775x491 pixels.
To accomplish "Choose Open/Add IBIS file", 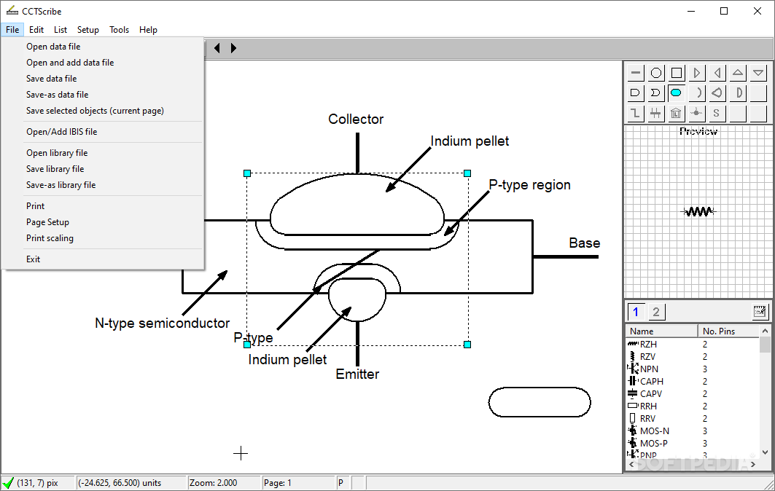I will click(103, 132).
